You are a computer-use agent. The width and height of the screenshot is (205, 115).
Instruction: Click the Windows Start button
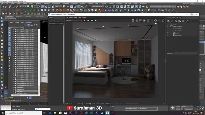pyautogui.click(x=3, y=113)
